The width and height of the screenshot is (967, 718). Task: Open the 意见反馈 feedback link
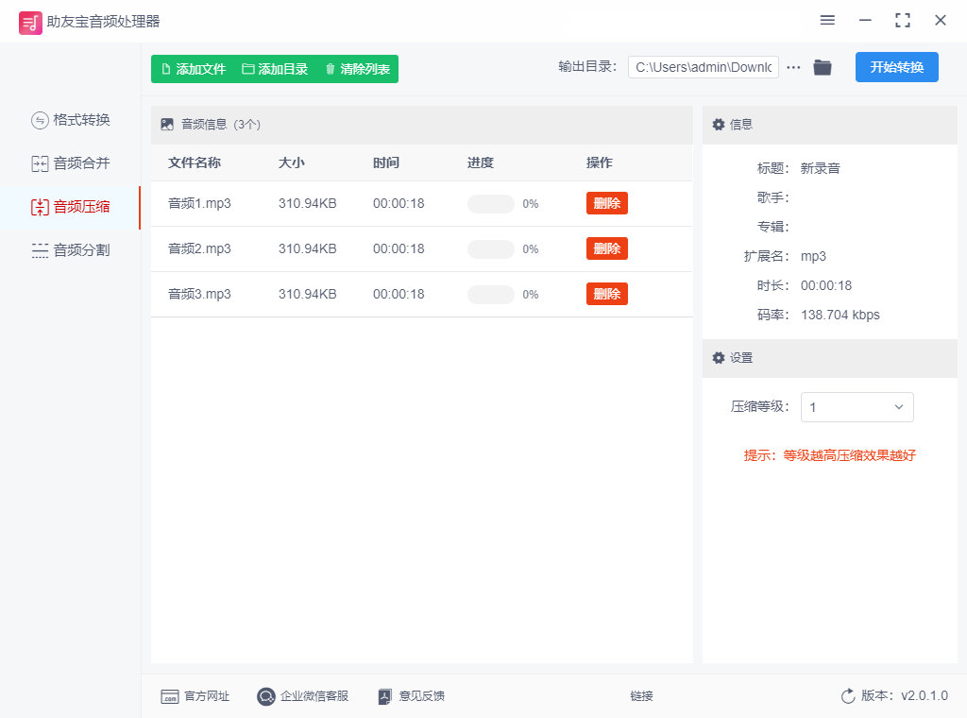click(411, 695)
